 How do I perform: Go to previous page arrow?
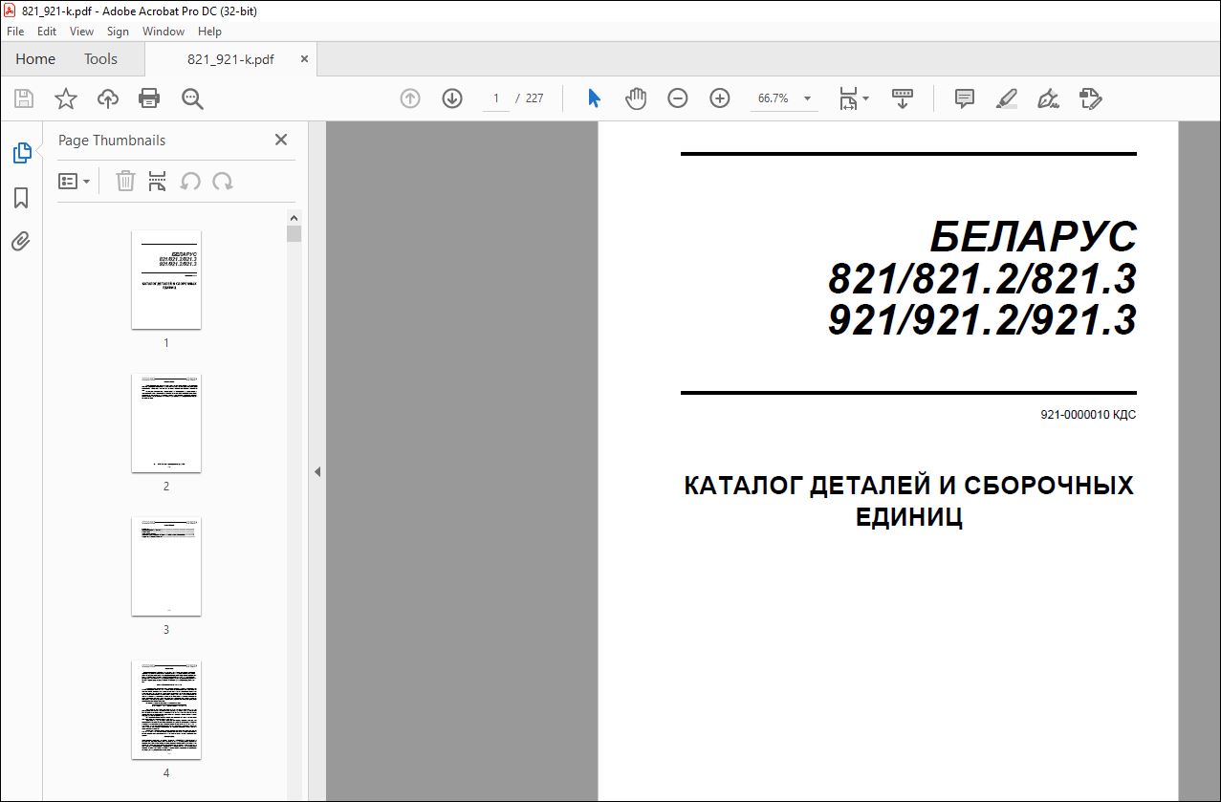click(x=410, y=98)
